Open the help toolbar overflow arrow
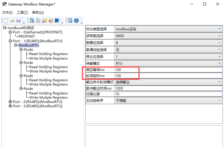The image size is (224, 147). pos(82,23)
